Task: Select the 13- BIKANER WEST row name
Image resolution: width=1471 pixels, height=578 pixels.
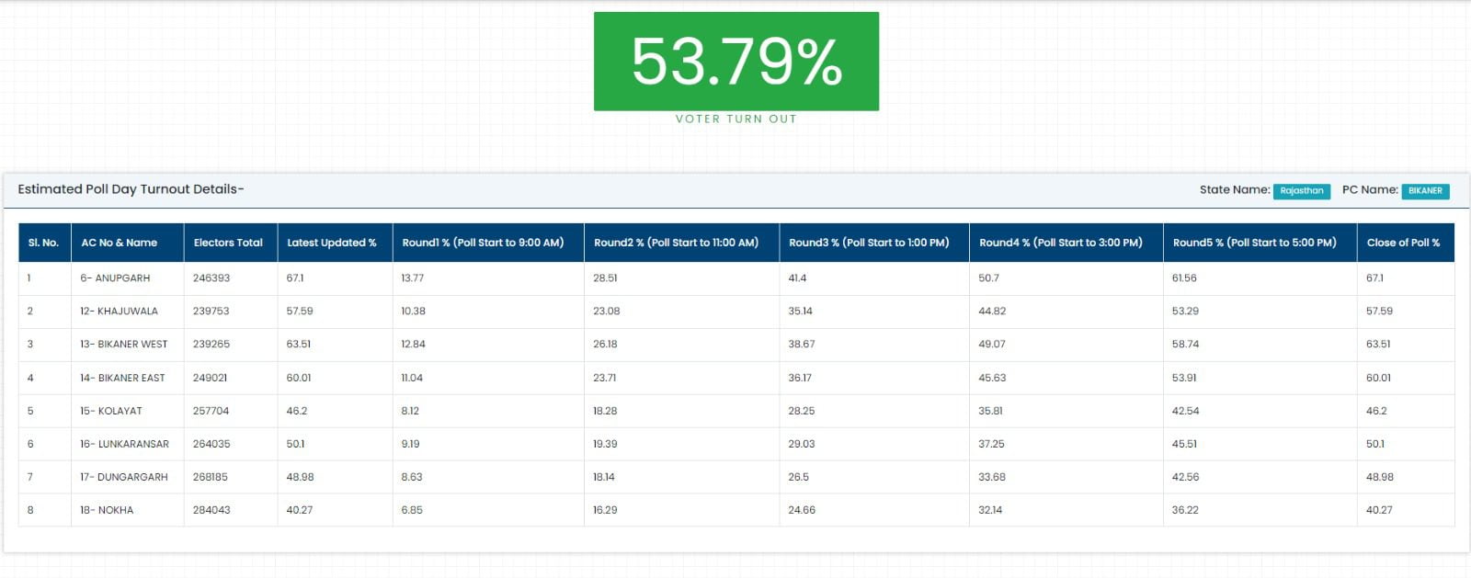Action: [124, 344]
